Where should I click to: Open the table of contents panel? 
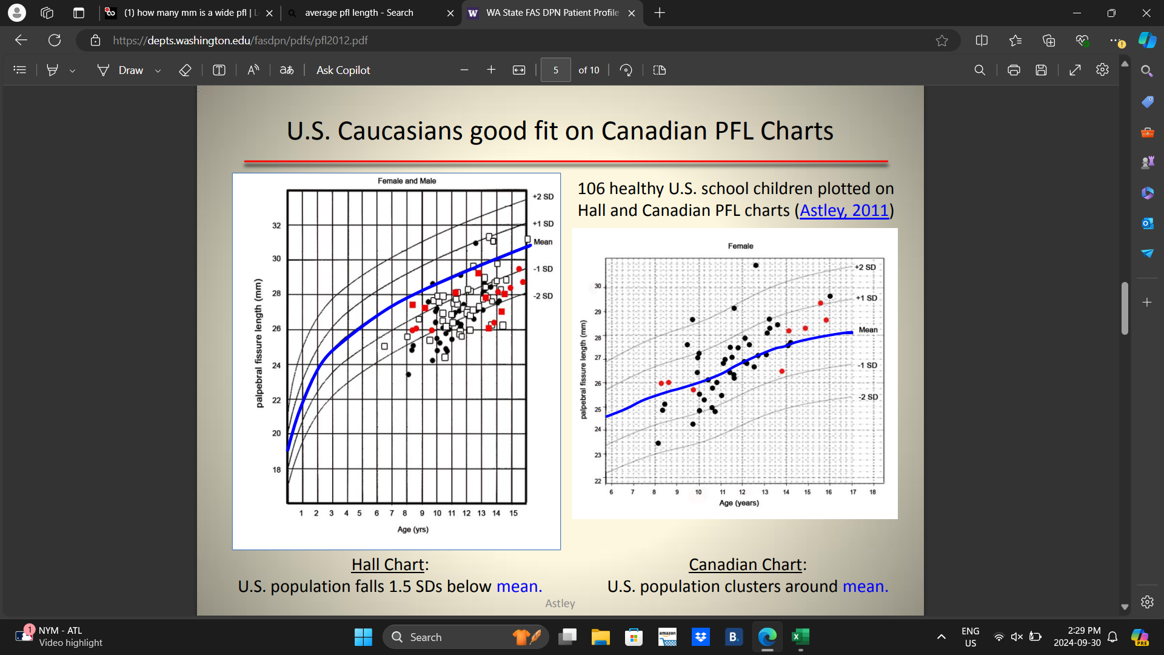pyautogui.click(x=20, y=70)
